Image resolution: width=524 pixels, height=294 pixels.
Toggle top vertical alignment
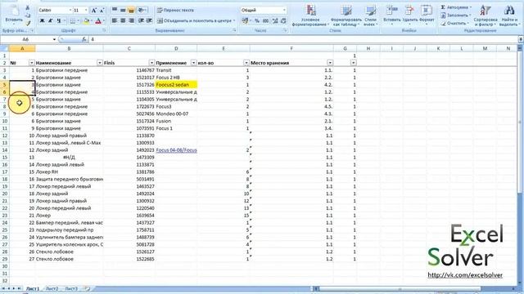(115, 11)
